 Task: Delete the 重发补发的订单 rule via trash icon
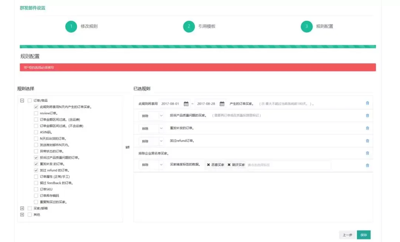[367, 128]
